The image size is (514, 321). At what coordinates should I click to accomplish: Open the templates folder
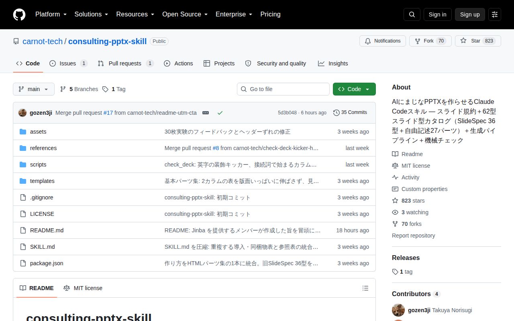42,181
